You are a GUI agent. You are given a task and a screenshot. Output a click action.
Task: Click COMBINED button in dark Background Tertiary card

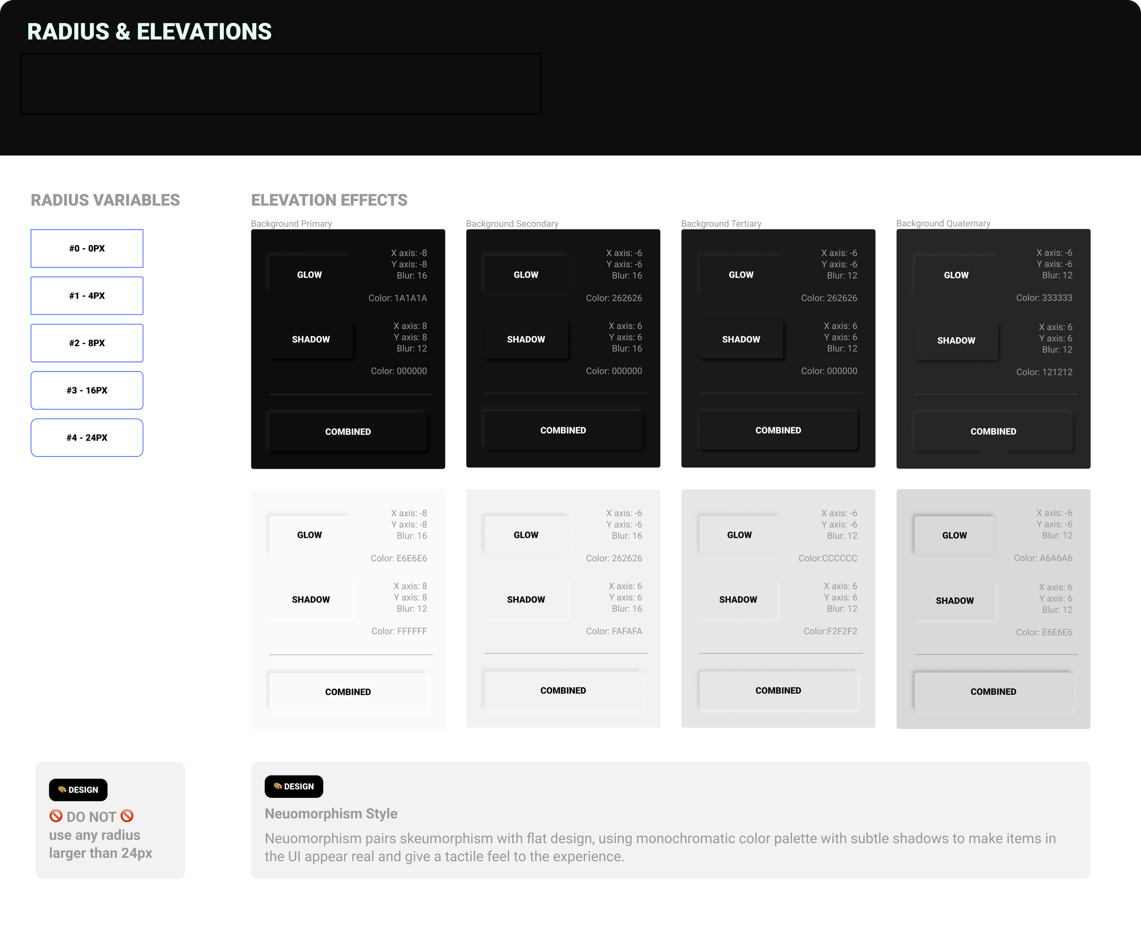point(778,430)
